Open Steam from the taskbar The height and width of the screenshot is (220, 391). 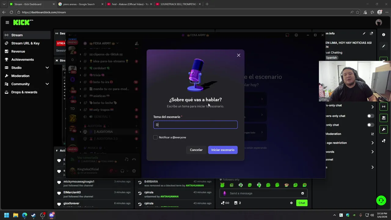[x=34, y=215]
